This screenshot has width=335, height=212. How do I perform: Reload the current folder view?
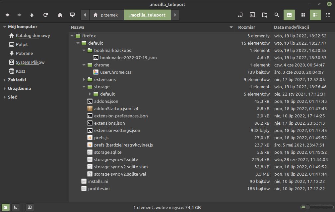coord(45,15)
